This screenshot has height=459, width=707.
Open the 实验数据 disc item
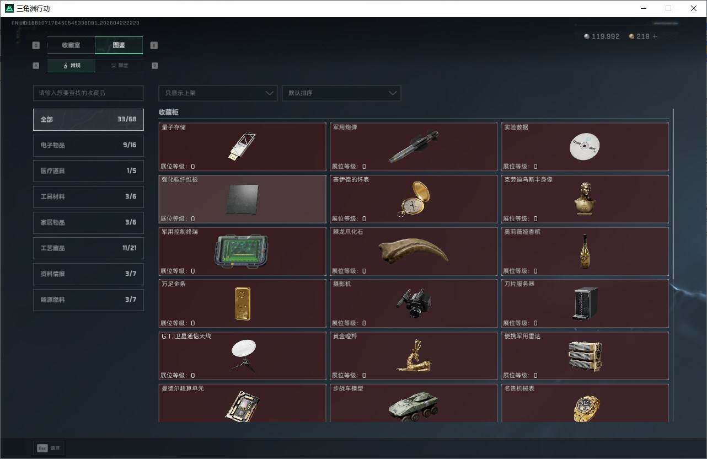click(x=585, y=147)
